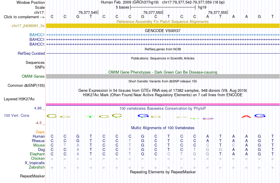This screenshot has height=183, width=280.
Task: Click the -4.5 conservation scale value
Action: [x=38, y=123]
